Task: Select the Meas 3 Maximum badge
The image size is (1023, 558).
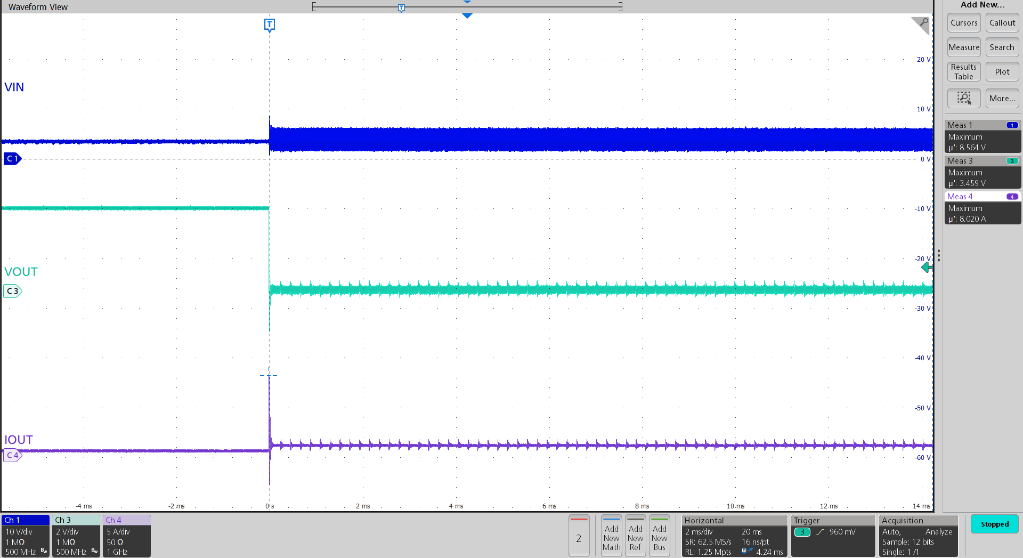Action: [983, 172]
